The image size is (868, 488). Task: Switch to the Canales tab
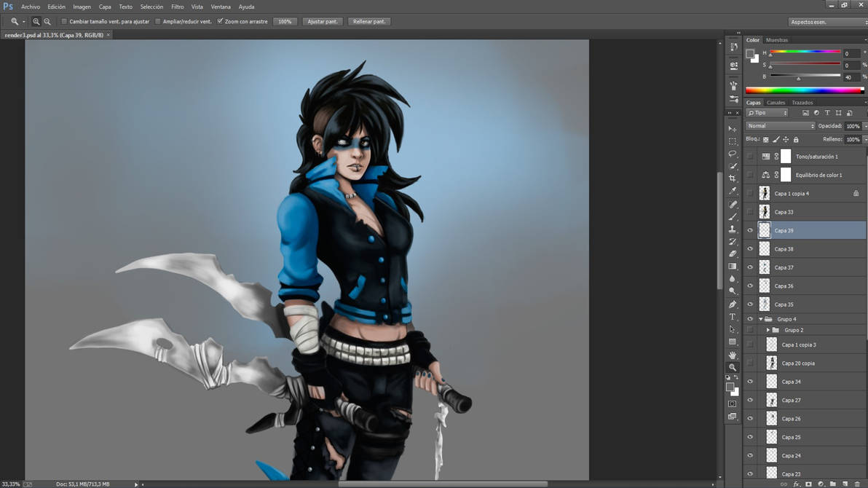pos(776,102)
